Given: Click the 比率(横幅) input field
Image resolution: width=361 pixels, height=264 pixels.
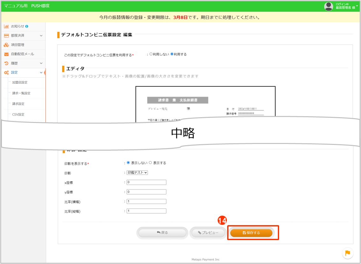Looking at the screenshot, I should pyautogui.click(x=146, y=202).
